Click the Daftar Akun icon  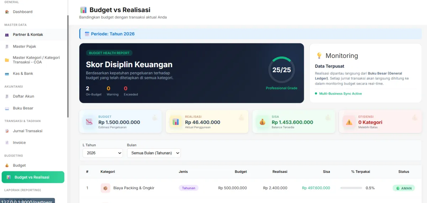click(x=7, y=96)
